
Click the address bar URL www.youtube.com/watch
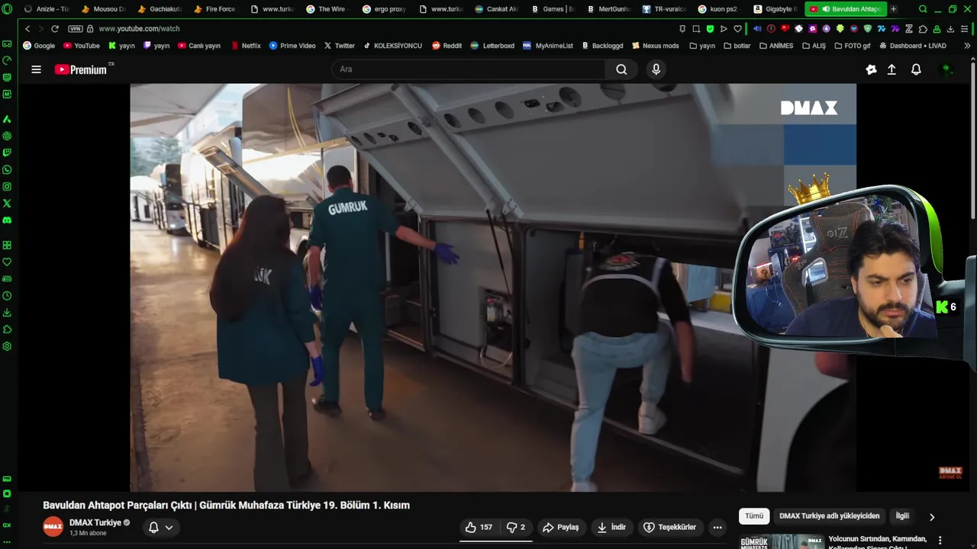(x=140, y=29)
